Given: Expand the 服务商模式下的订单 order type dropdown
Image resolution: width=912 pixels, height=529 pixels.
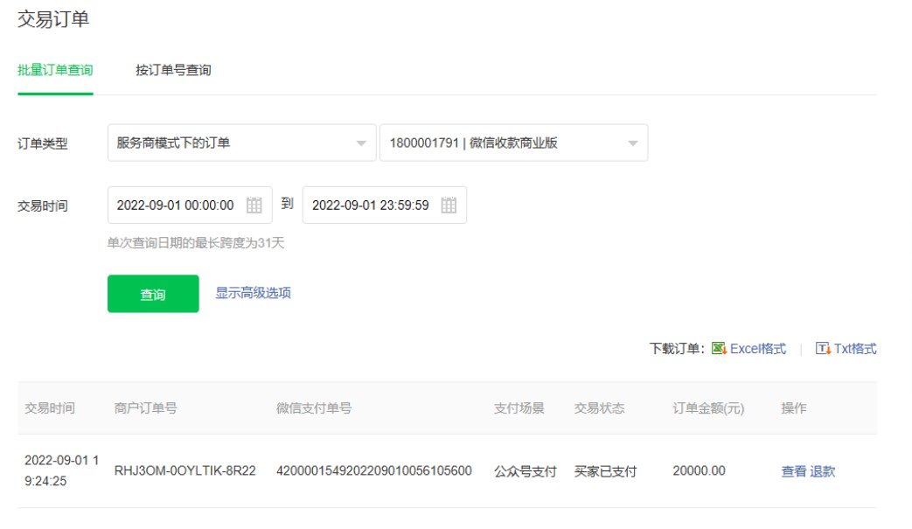Looking at the screenshot, I should 241,143.
